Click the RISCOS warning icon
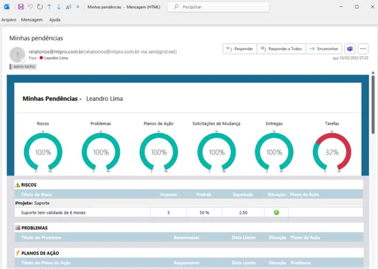Viewport: 378px width, 269px height. tap(17, 185)
